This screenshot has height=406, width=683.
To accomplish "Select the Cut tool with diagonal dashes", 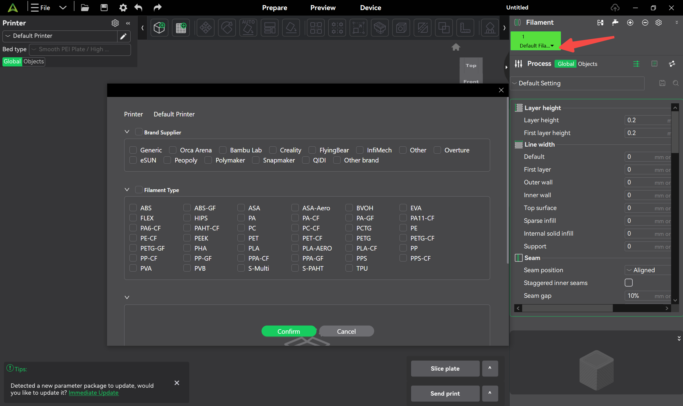I will pyautogui.click(x=423, y=28).
